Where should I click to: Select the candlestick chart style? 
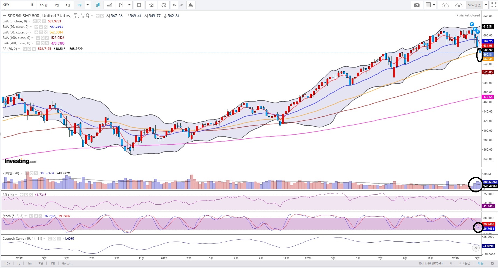click(x=98, y=5)
